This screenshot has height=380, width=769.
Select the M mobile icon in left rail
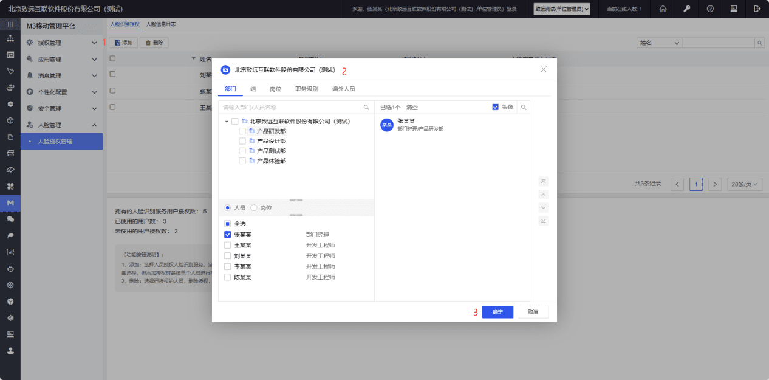coord(10,202)
